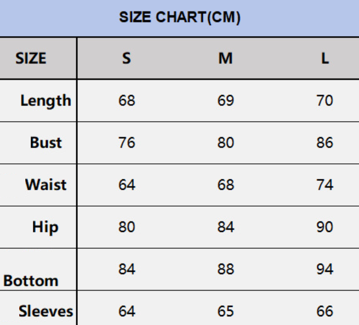Select Length value 70 for size L
Screen dimensions: 359x325
(x=324, y=100)
